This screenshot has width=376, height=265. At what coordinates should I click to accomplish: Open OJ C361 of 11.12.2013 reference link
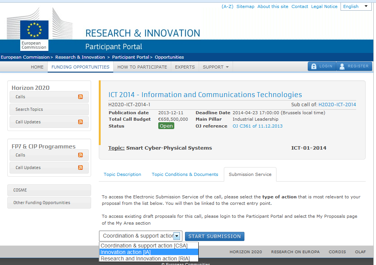[x=257, y=126]
